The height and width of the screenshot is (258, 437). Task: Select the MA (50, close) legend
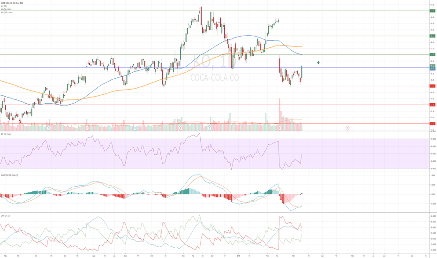[6, 9]
